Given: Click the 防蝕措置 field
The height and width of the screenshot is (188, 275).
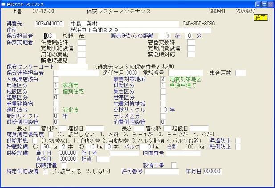Looking at the screenshot, I should [x=64, y=165].
